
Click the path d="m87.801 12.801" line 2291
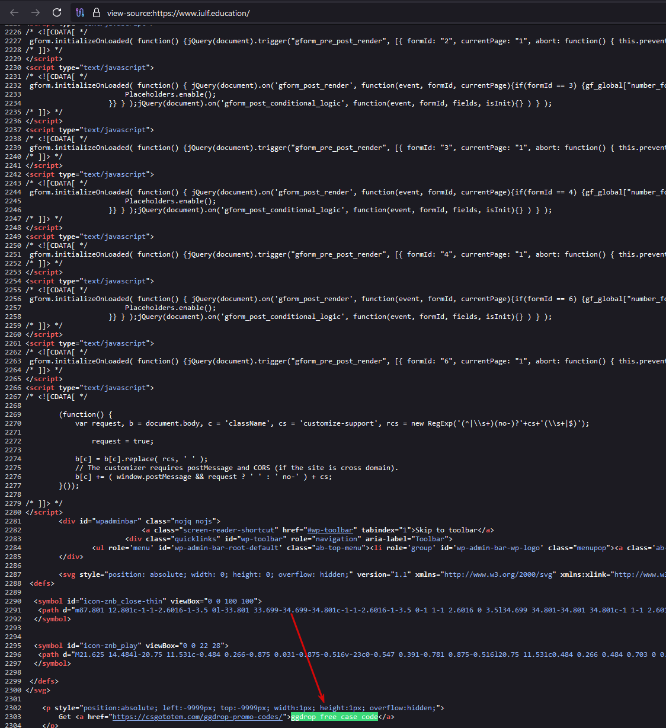coord(352,610)
